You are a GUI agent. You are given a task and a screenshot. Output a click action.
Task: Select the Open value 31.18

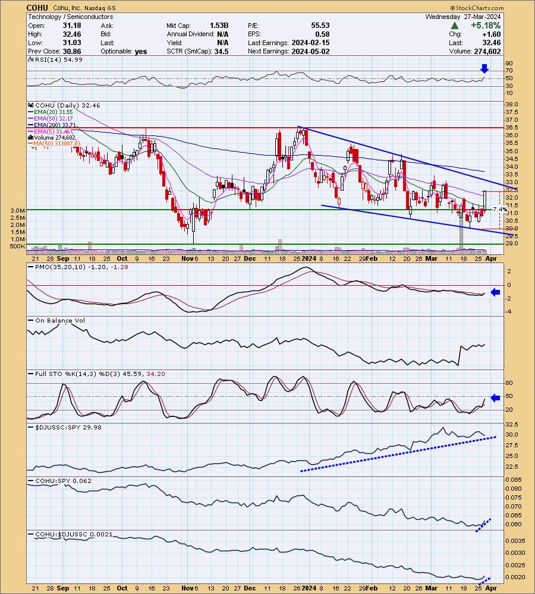[72, 26]
